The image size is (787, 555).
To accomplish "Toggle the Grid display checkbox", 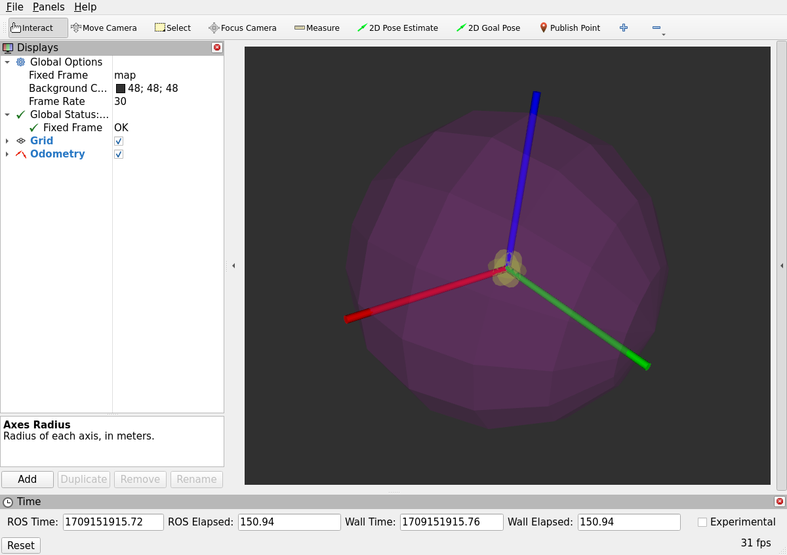I will coord(119,141).
